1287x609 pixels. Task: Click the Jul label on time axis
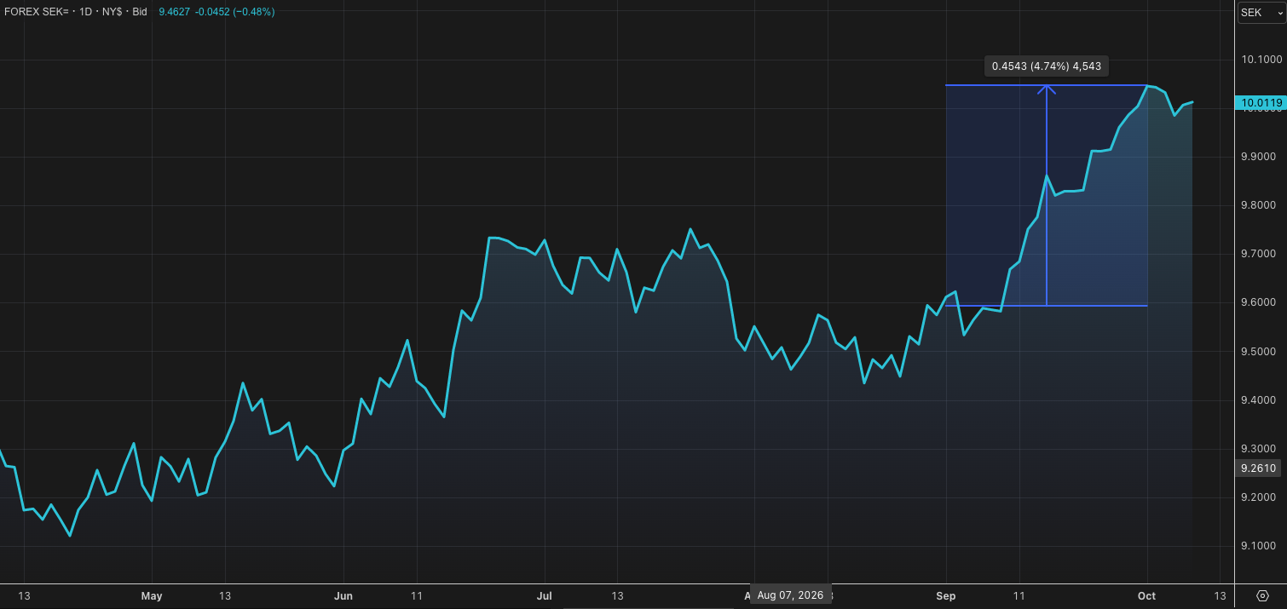coord(545,595)
